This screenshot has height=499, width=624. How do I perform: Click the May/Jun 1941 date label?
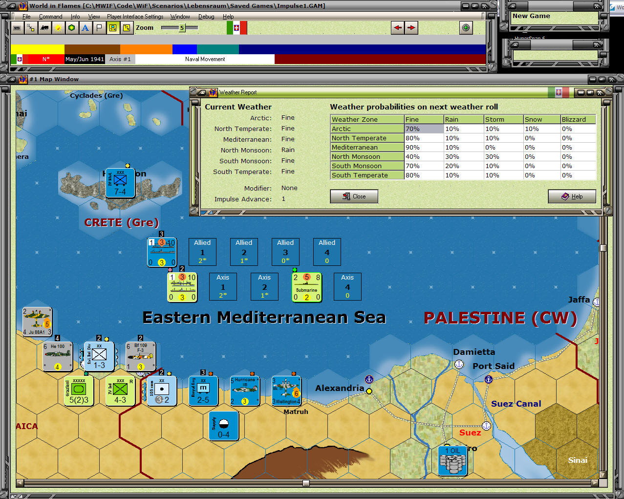85,59
